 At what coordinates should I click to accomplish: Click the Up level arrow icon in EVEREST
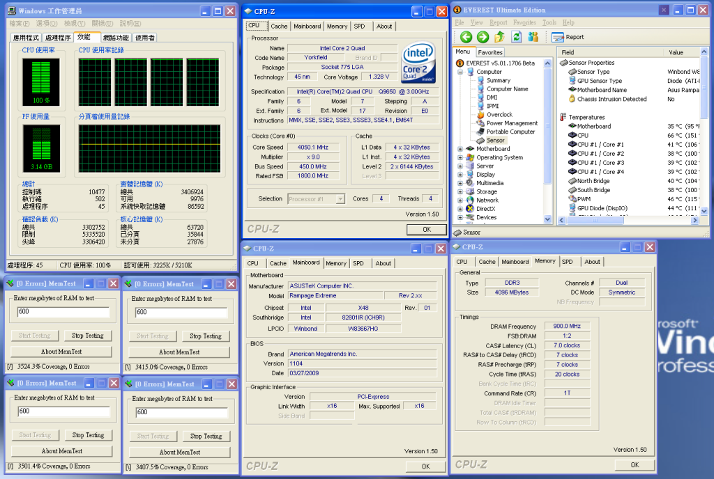[x=499, y=37]
